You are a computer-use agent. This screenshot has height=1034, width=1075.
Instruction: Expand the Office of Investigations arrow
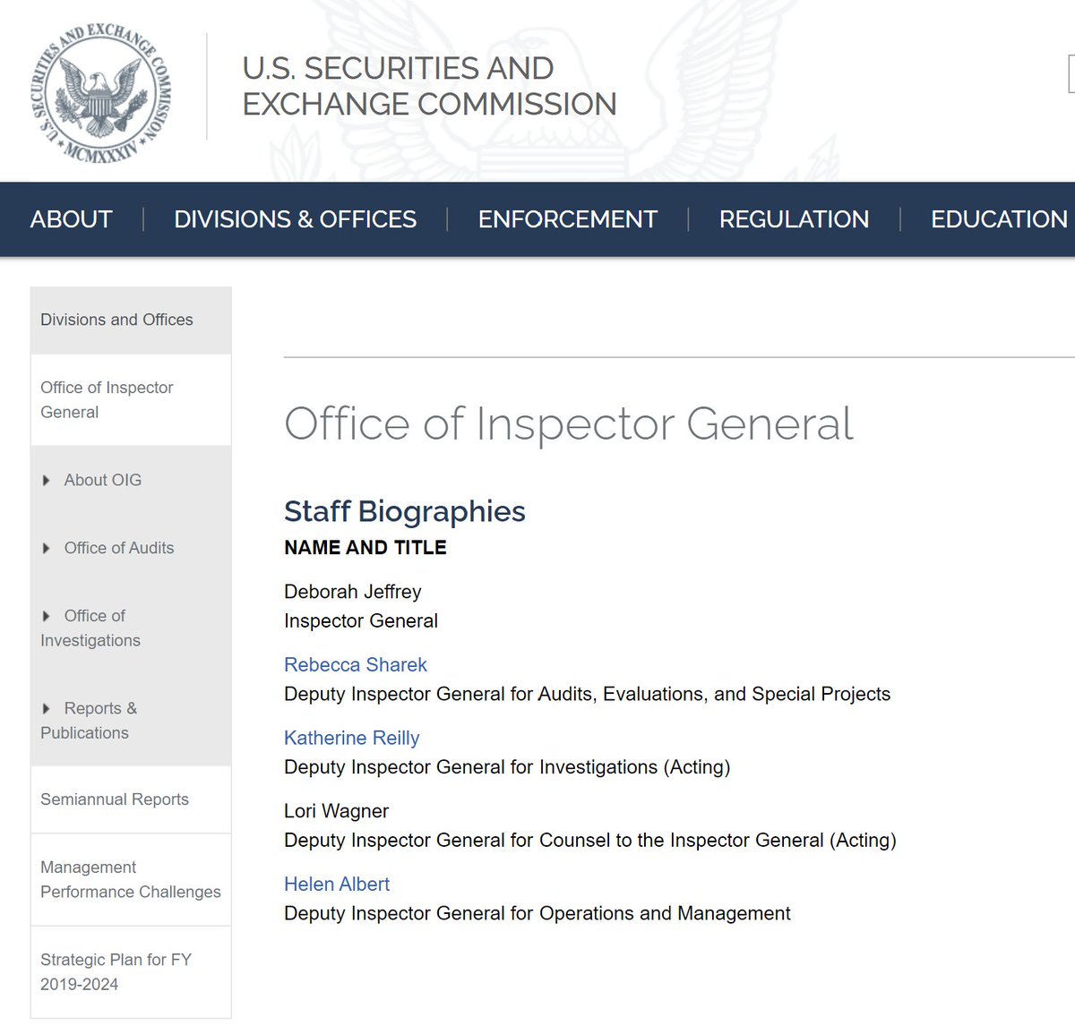coord(47,616)
